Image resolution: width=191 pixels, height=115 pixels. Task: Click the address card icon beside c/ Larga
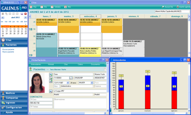51,91
